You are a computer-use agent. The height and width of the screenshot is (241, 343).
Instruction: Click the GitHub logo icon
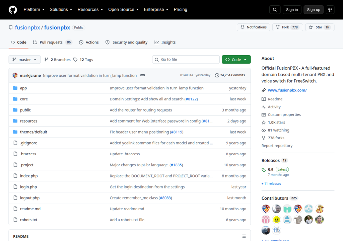pos(13,10)
